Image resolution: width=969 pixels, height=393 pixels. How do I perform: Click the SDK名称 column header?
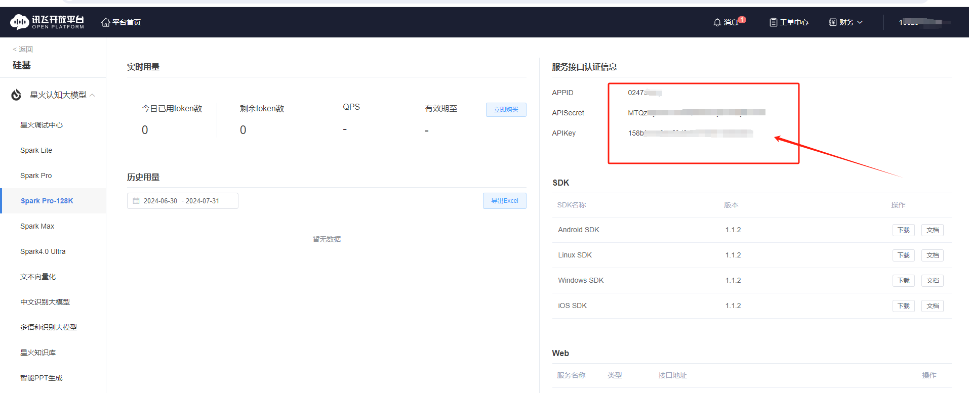(572, 205)
